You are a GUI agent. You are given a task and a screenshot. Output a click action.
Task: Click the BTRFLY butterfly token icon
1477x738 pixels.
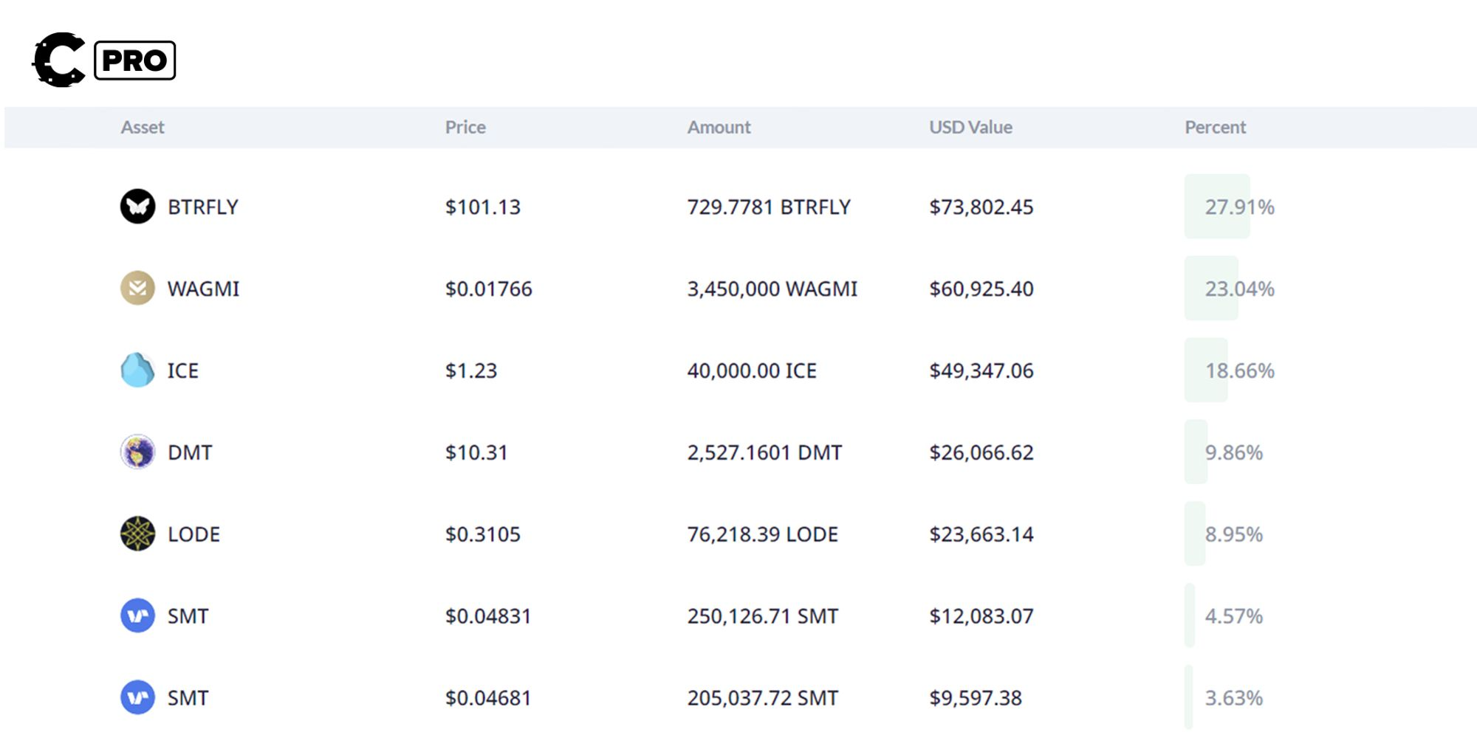[137, 207]
